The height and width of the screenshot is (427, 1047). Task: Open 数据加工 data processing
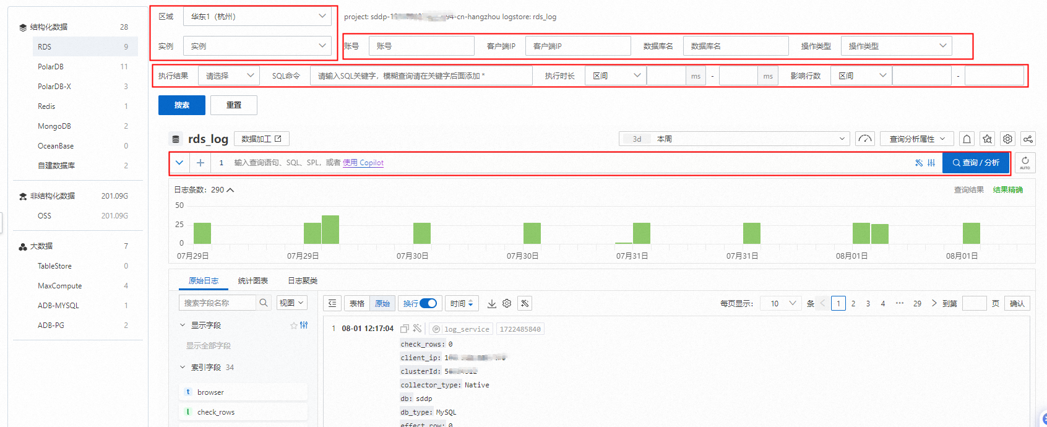[262, 139]
